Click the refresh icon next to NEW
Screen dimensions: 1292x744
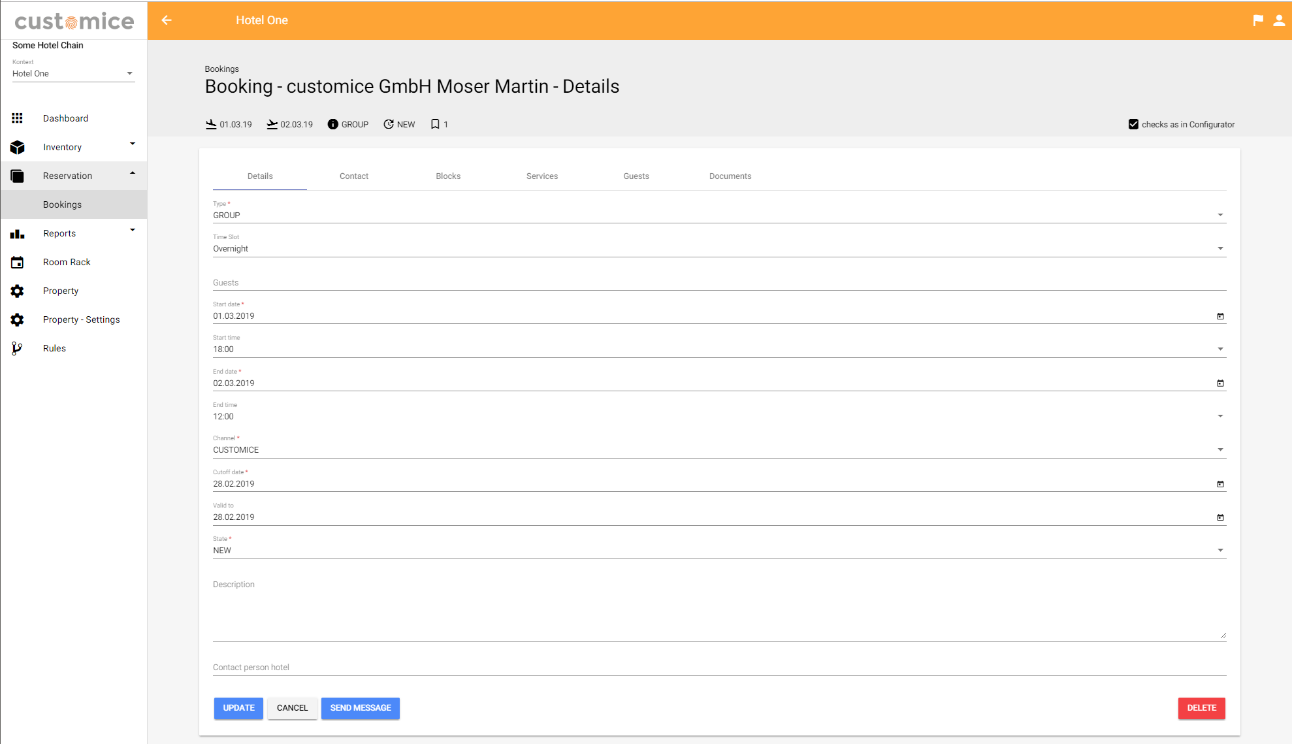coord(389,124)
